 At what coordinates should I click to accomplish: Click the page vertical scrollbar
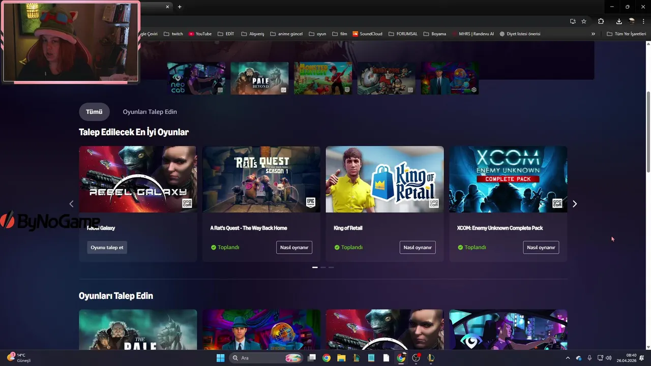pyautogui.click(x=648, y=132)
